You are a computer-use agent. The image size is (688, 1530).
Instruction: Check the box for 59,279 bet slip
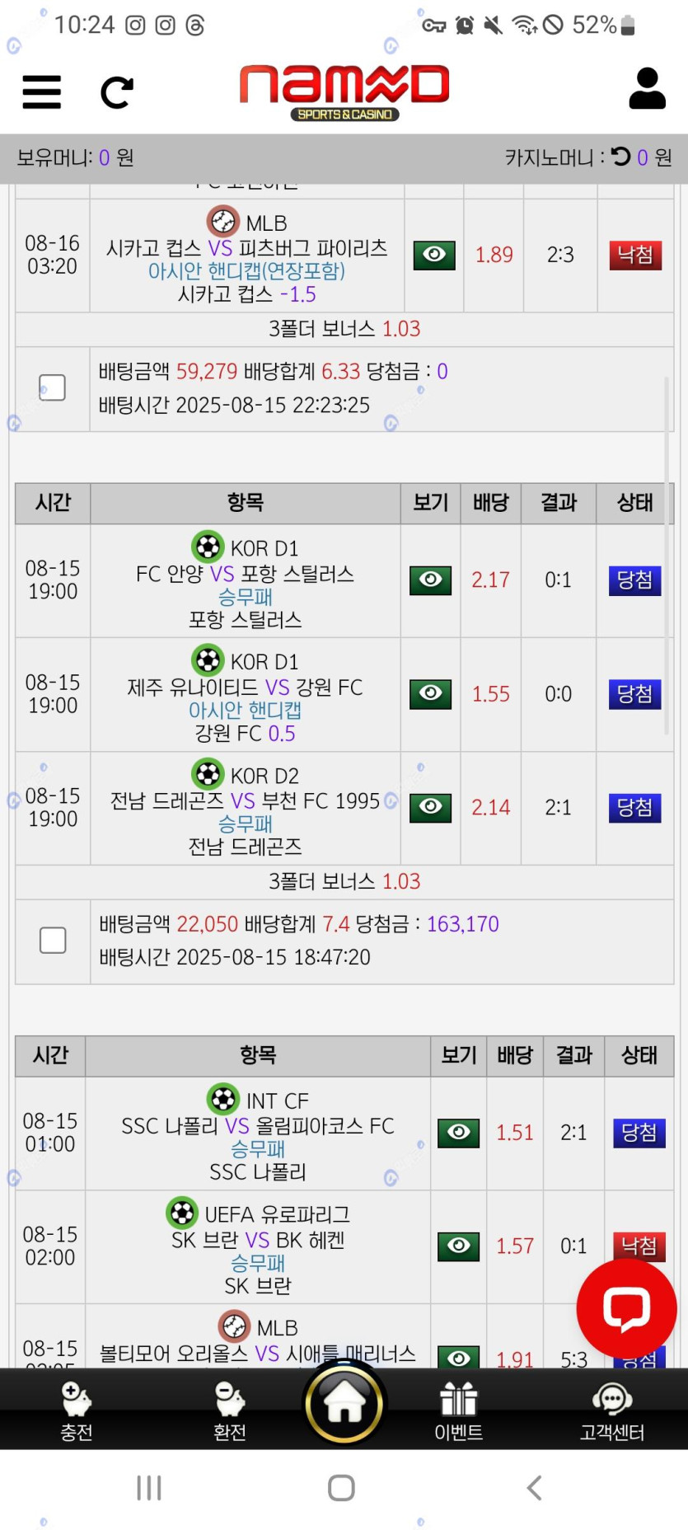pyautogui.click(x=53, y=387)
